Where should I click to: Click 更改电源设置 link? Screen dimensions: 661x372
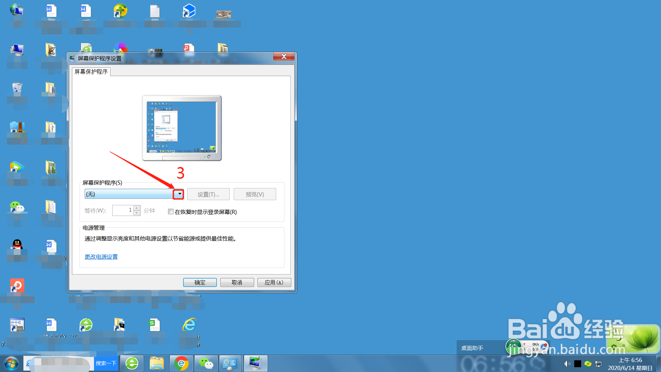(x=101, y=257)
